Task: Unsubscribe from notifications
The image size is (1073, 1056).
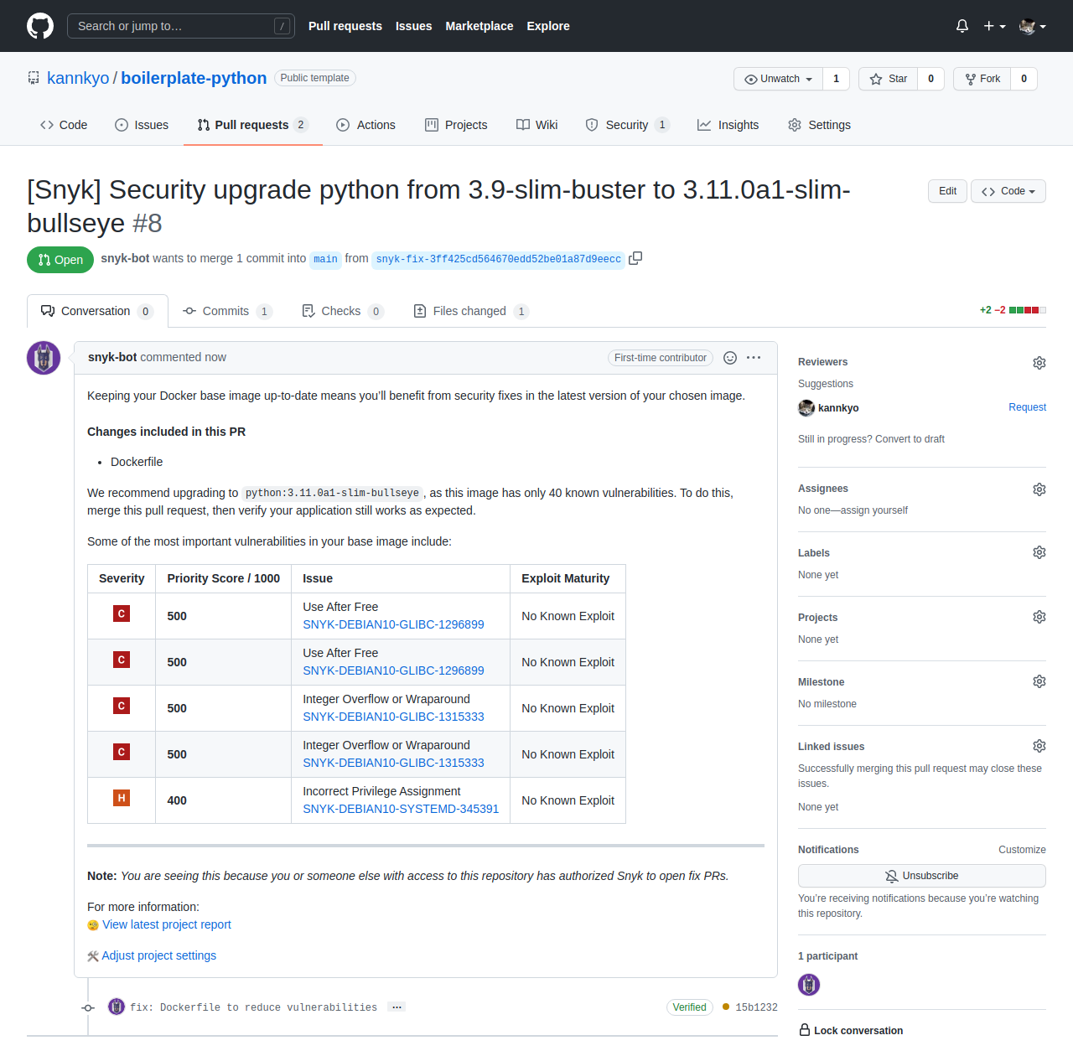Action: click(922, 876)
